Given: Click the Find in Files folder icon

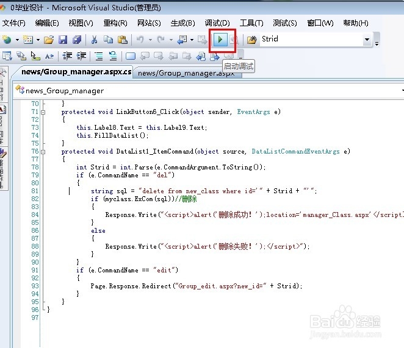Looking at the screenshot, I should click(251, 40).
